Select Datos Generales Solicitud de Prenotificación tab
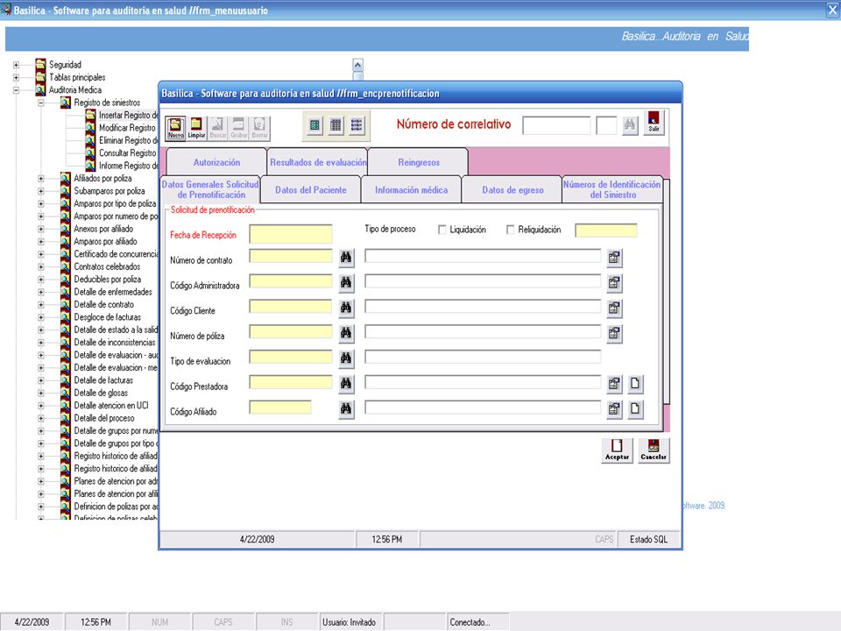 pos(210,189)
